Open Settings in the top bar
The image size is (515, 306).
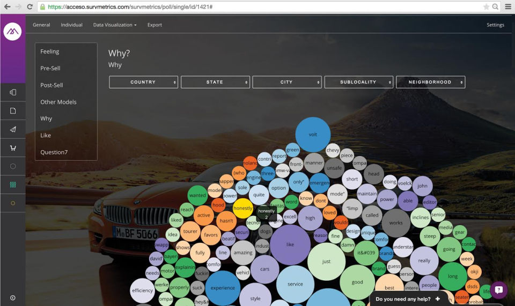(495, 25)
